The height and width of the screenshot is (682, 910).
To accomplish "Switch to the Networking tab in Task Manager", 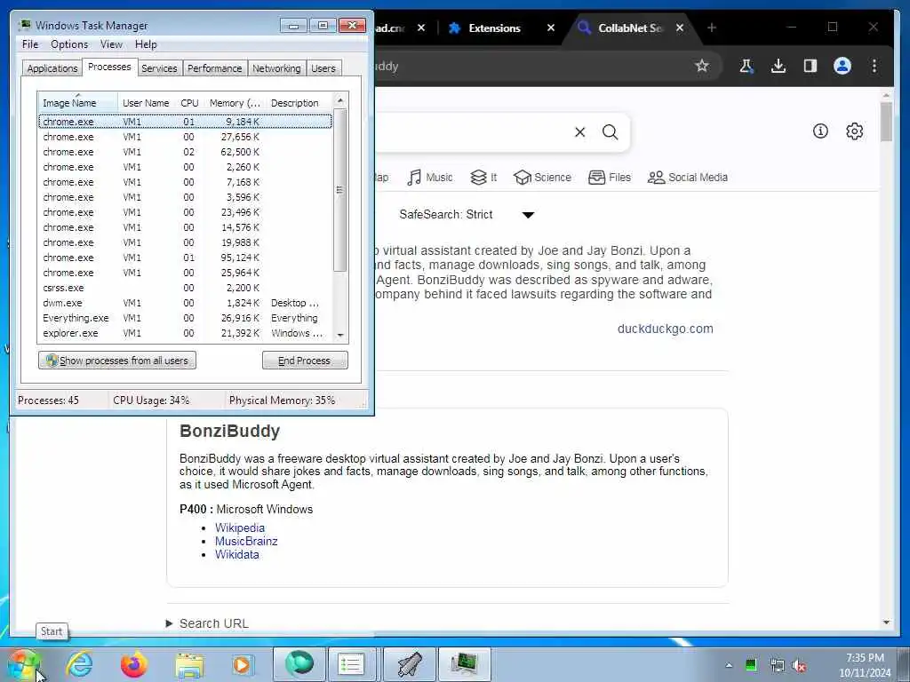I will click(276, 68).
